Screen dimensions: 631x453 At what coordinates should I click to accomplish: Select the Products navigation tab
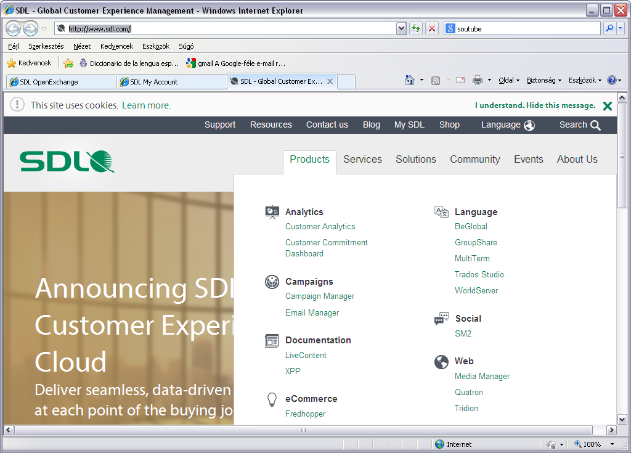[x=309, y=160]
